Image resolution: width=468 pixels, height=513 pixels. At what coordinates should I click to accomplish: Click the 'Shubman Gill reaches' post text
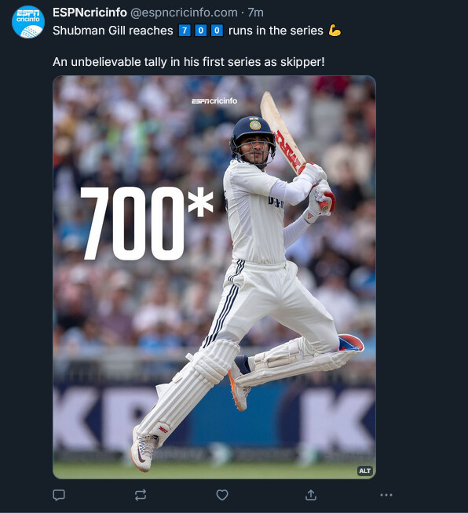pyautogui.click(x=112, y=31)
